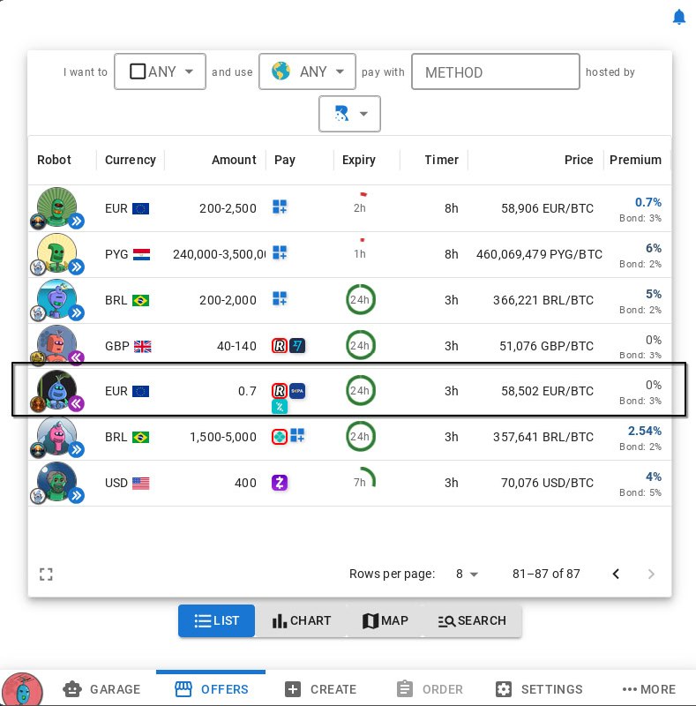
Task: Open the GARAGE tab
Action: point(101,689)
